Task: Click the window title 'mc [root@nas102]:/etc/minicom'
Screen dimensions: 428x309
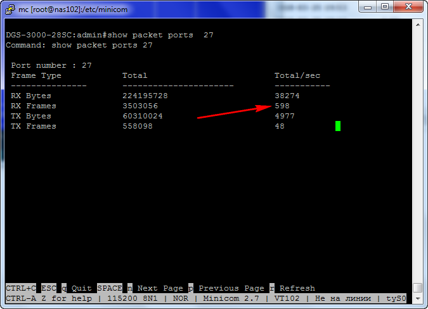Action: [73, 9]
